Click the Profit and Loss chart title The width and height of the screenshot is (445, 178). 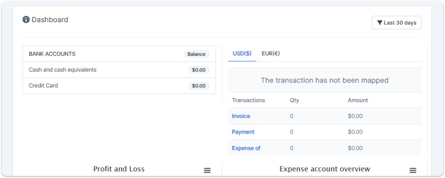point(119,169)
